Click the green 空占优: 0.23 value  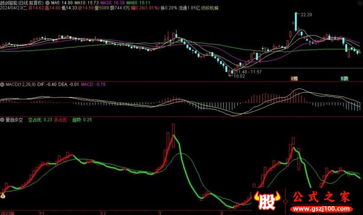point(40,120)
